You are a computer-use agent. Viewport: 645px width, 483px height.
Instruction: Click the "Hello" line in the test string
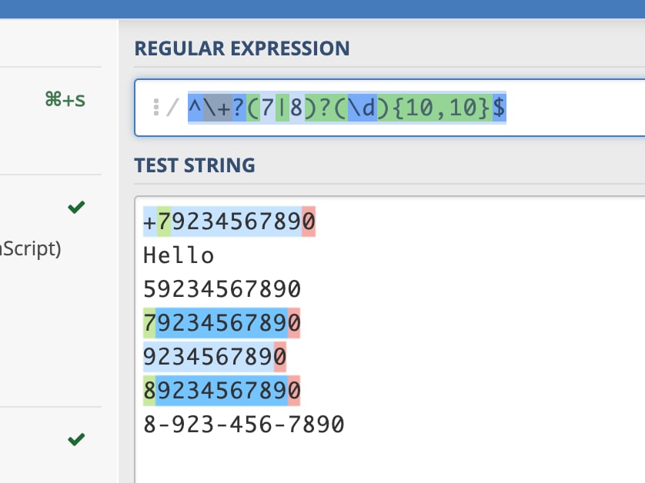tap(179, 255)
